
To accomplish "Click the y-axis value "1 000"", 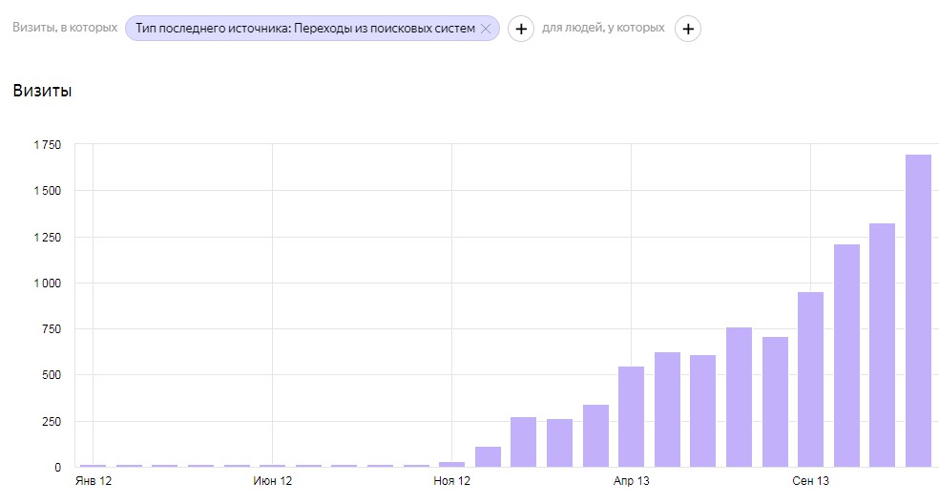I will [48, 283].
